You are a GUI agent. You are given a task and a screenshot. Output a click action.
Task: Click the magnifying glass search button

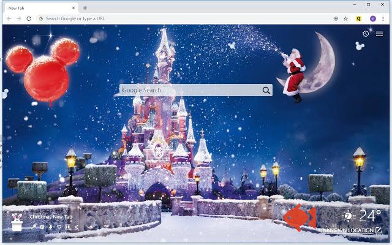pyautogui.click(x=266, y=90)
